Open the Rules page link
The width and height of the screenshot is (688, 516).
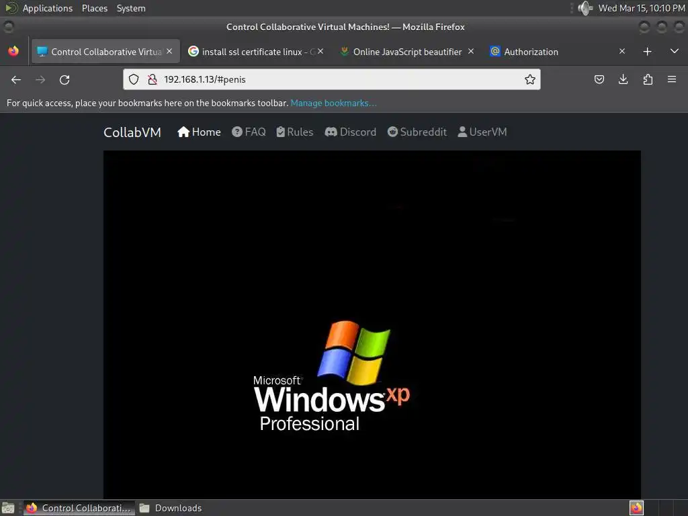[295, 132]
